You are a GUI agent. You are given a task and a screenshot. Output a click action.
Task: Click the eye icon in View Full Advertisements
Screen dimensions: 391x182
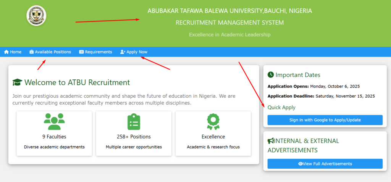301,164
